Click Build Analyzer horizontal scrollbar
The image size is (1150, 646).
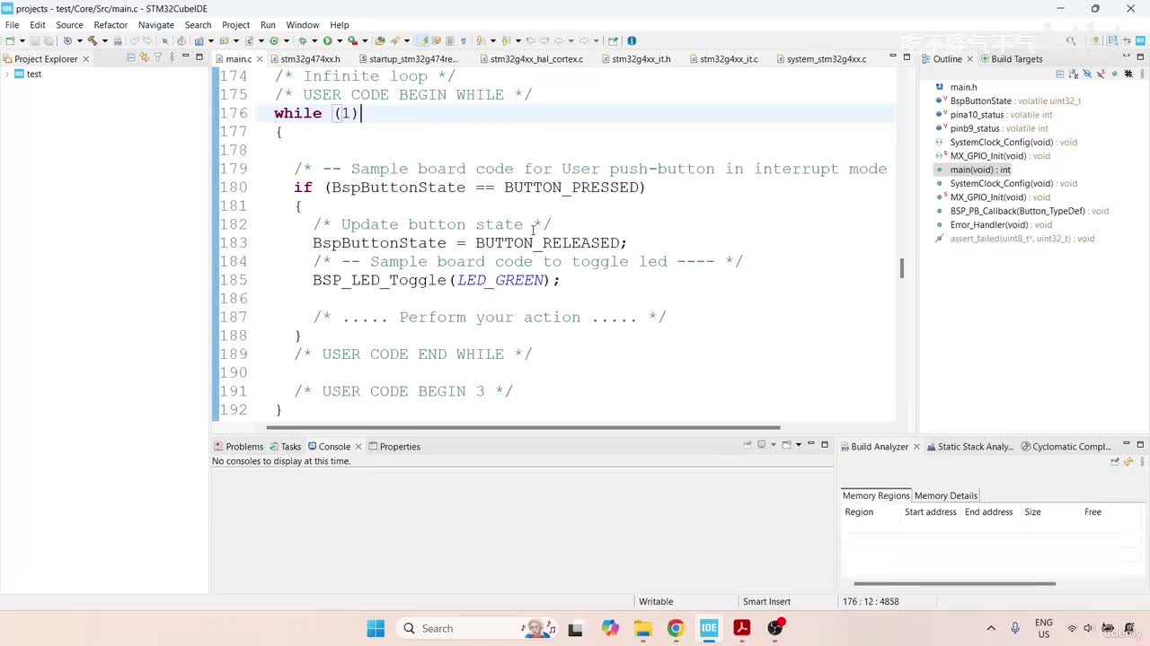955,583
